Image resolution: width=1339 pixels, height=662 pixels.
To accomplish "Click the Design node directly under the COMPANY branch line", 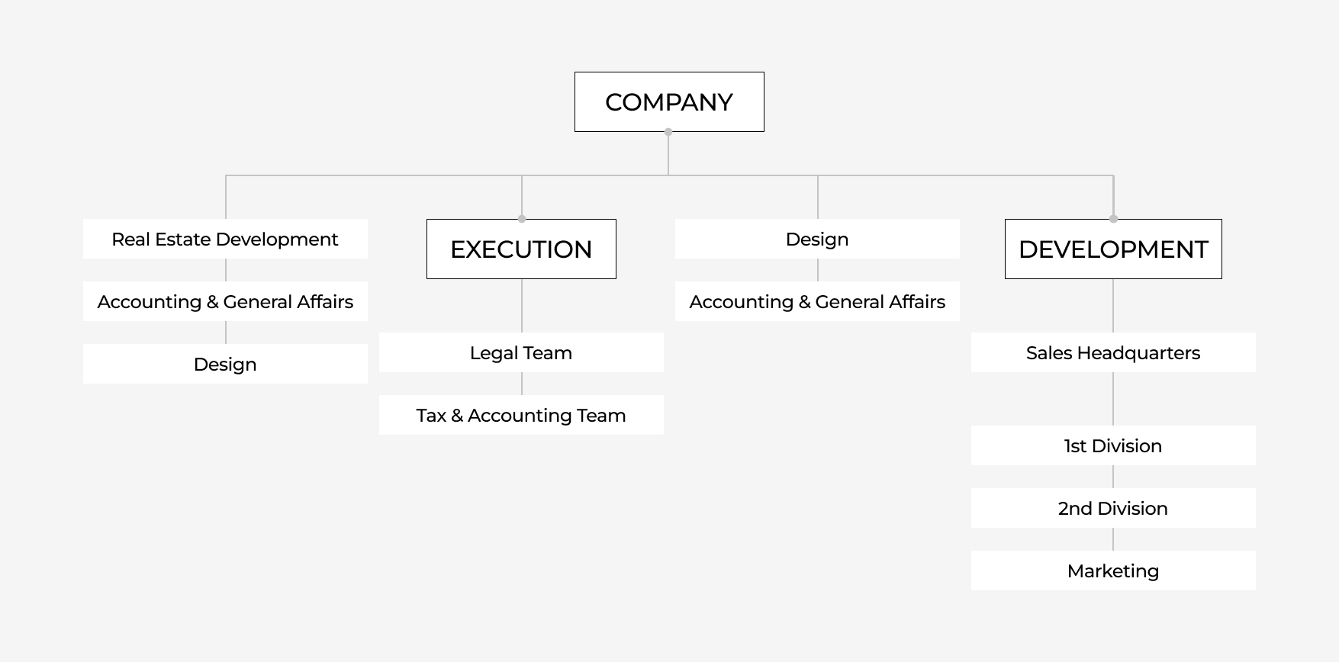I will tap(817, 239).
